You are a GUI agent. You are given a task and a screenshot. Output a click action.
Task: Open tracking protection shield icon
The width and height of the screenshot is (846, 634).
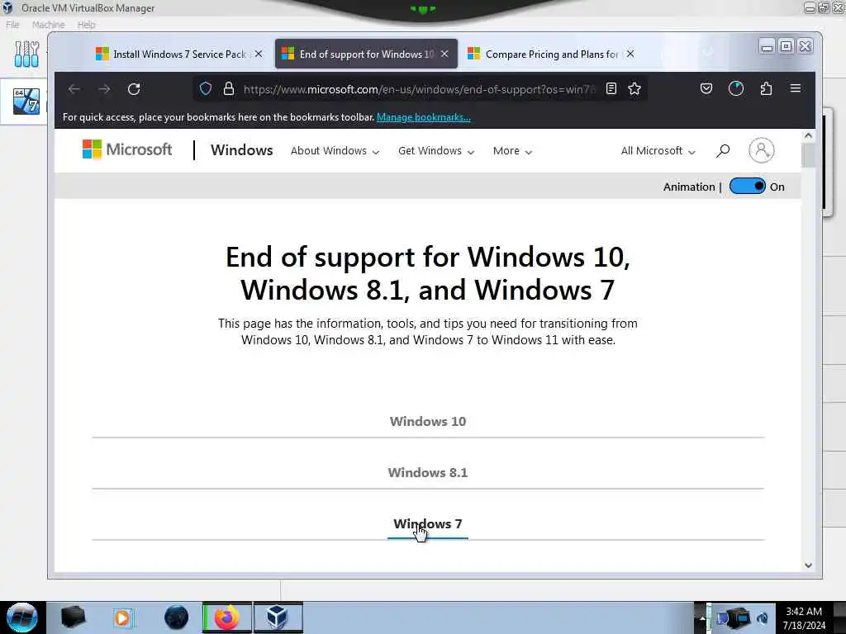[x=206, y=89]
